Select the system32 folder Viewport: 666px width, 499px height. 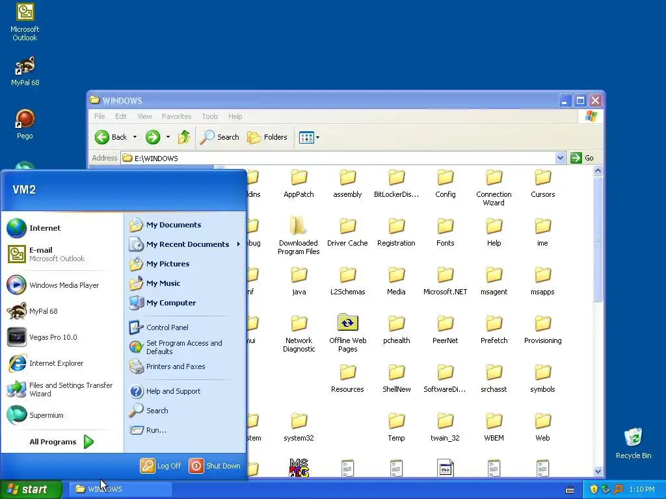click(x=299, y=428)
